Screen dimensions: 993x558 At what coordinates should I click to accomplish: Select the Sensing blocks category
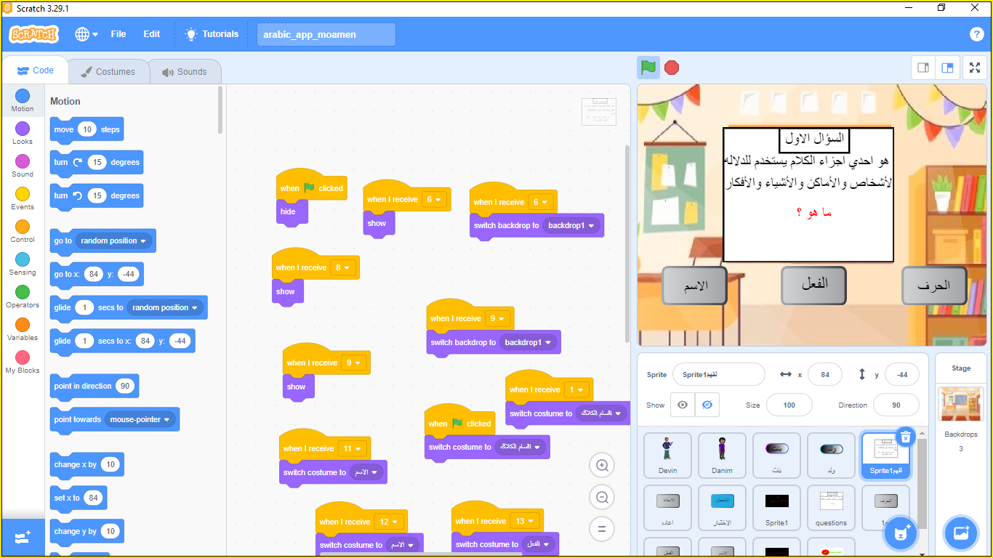click(23, 264)
